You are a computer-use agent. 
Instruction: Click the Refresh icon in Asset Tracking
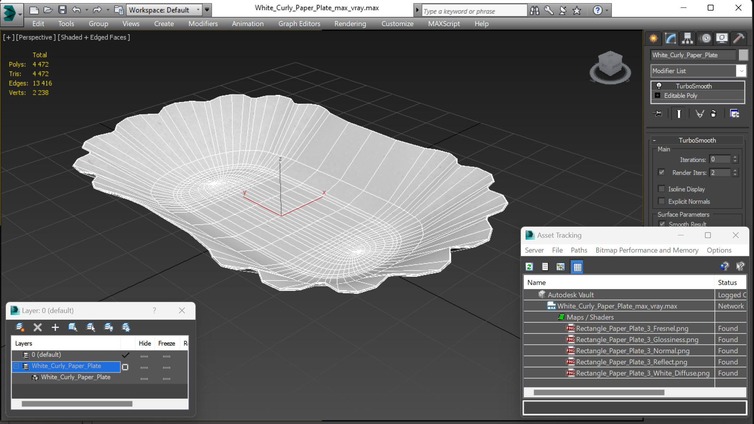coord(529,267)
